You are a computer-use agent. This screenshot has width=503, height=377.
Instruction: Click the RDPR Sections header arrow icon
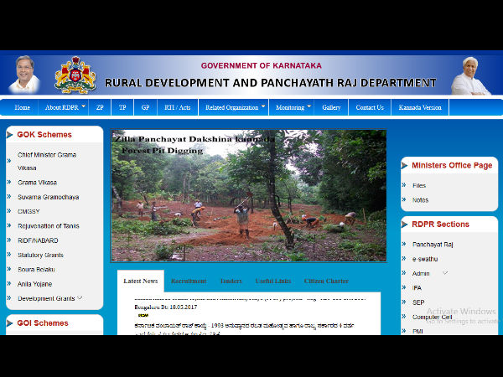click(406, 225)
